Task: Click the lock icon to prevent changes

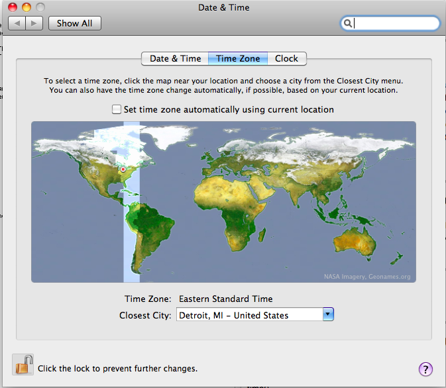Action: (x=22, y=365)
